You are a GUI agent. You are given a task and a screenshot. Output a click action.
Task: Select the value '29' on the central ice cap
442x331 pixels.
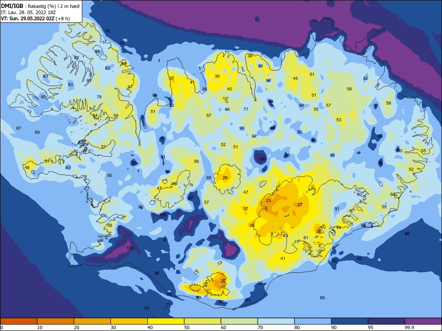(x=225, y=177)
